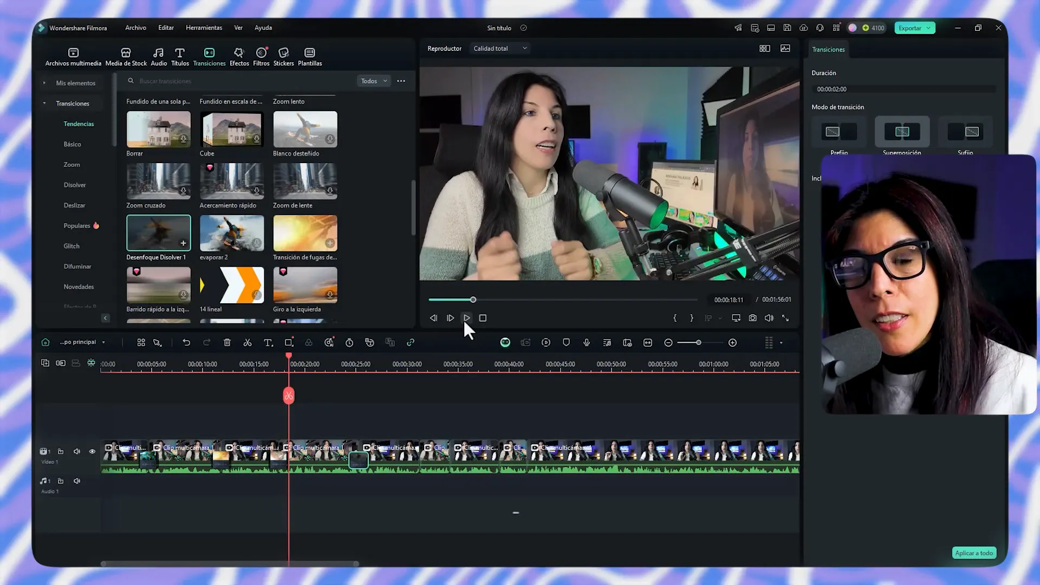
Task: Select the Básico transitions category
Action: 72,145
